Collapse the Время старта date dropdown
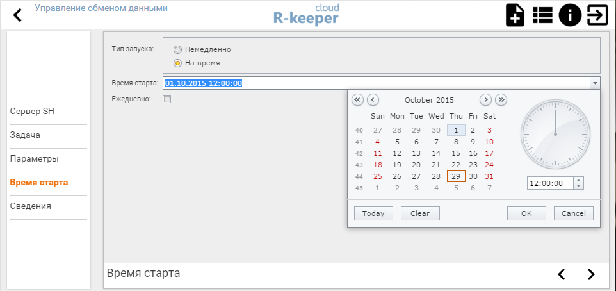 tap(595, 83)
